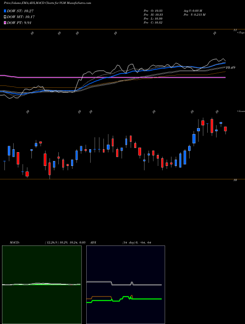Viewport: 245px width, 324px height.
Task: Click the 'MACD:' panel heading
Action: (x=15, y=243)
